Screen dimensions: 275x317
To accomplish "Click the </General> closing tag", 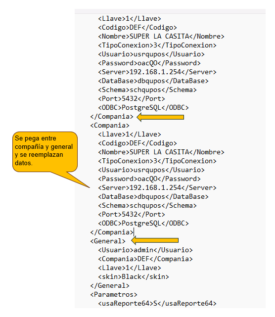I will (x=110, y=285).
